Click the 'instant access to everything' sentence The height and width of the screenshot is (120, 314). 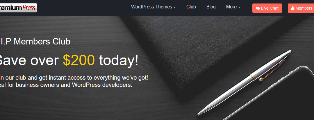[74, 78]
